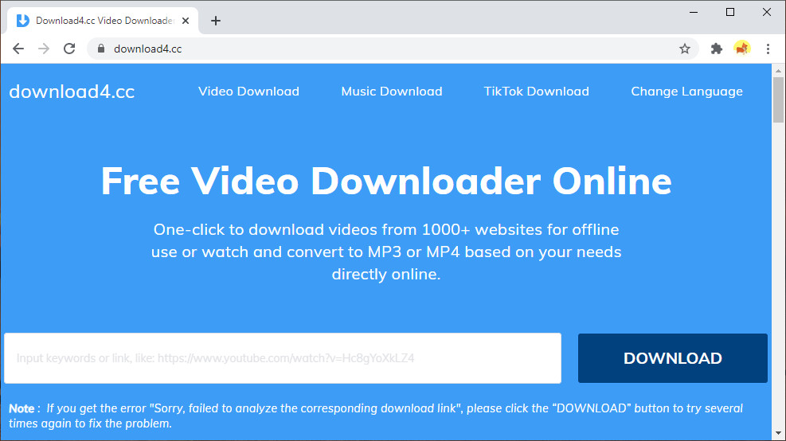Open a new tab with plus icon

[x=216, y=21]
